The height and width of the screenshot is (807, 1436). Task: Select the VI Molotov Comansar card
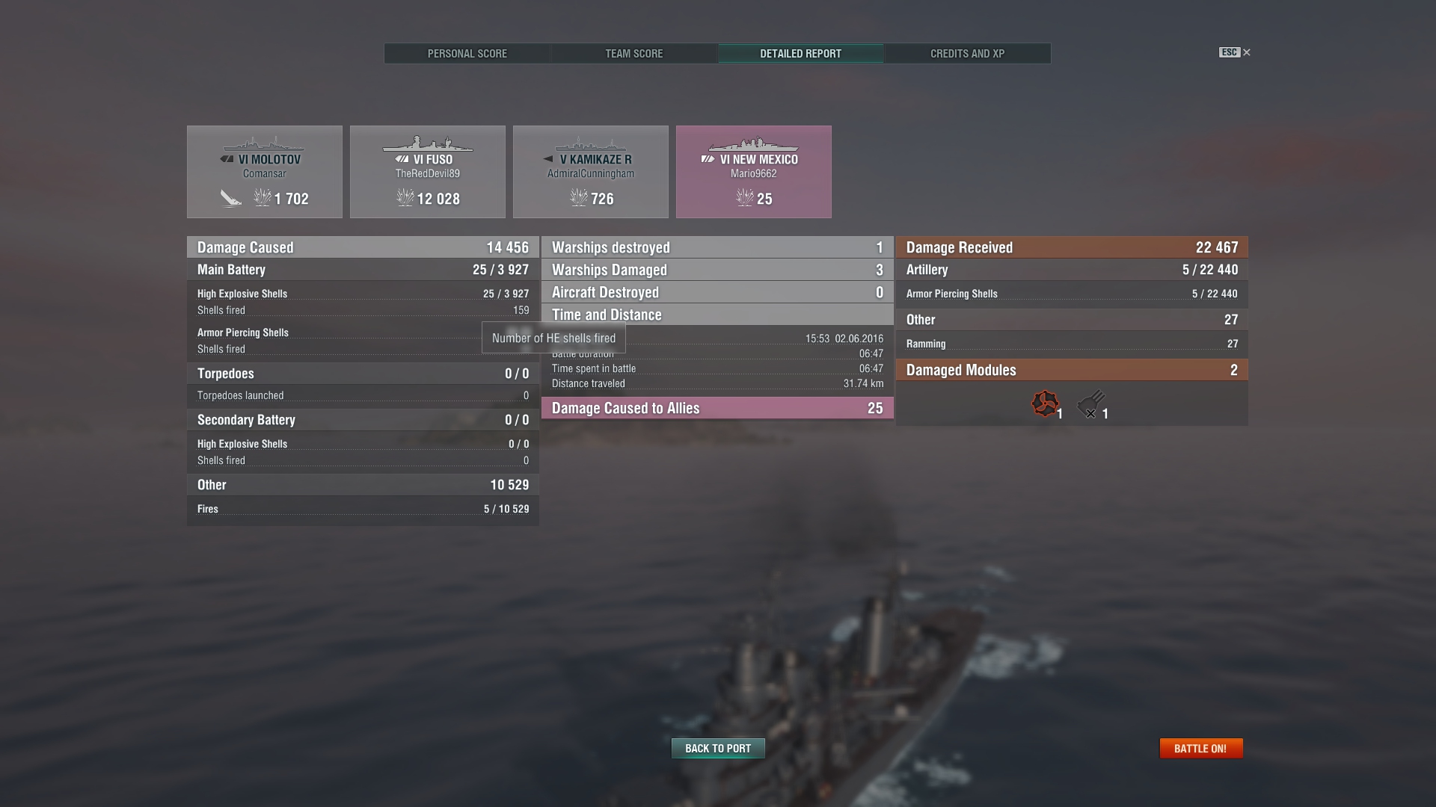pyautogui.click(x=265, y=172)
